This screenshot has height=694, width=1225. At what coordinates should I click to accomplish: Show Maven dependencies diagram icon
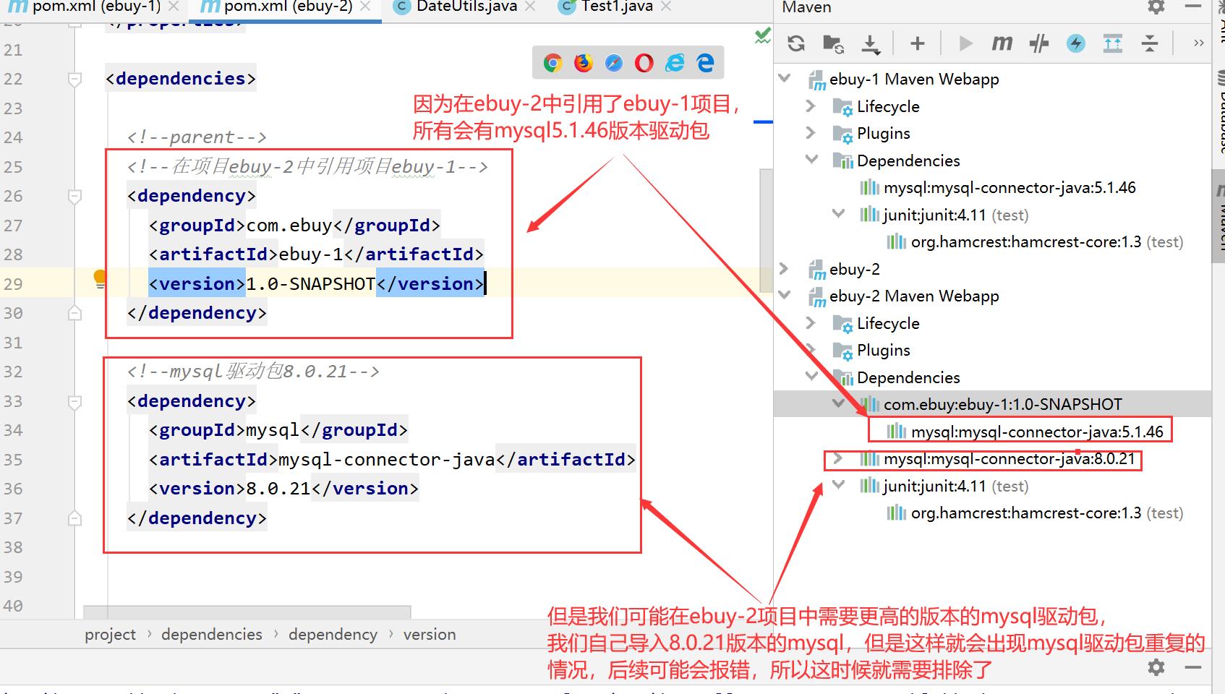pyautogui.click(x=1113, y=43)
